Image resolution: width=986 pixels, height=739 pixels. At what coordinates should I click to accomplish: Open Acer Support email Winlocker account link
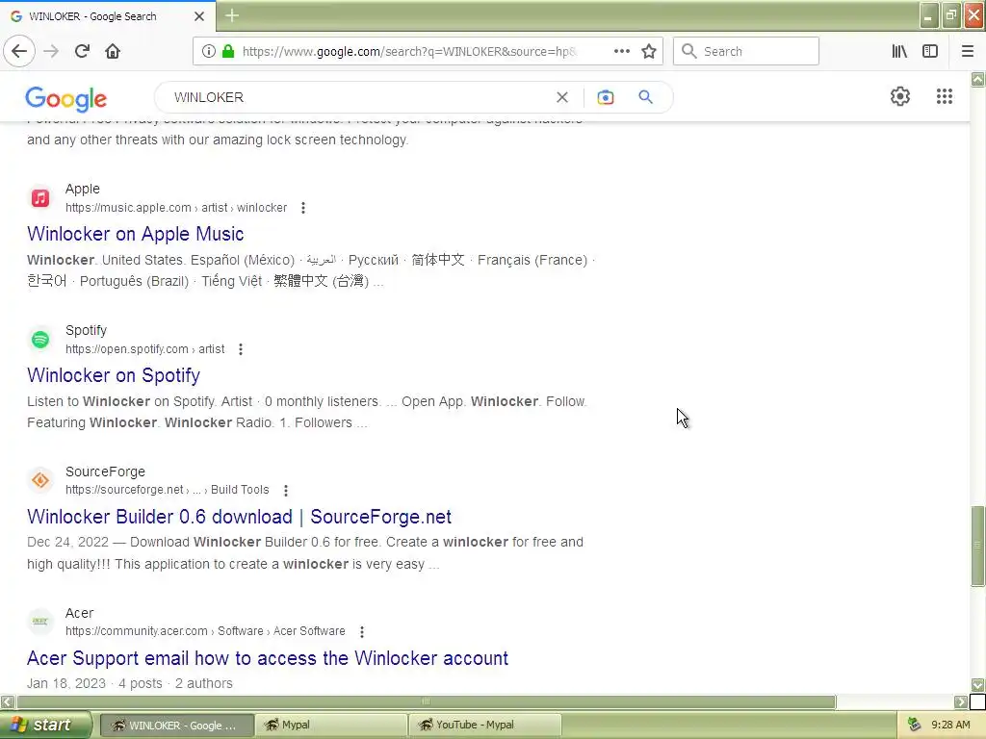coord(268,658)
